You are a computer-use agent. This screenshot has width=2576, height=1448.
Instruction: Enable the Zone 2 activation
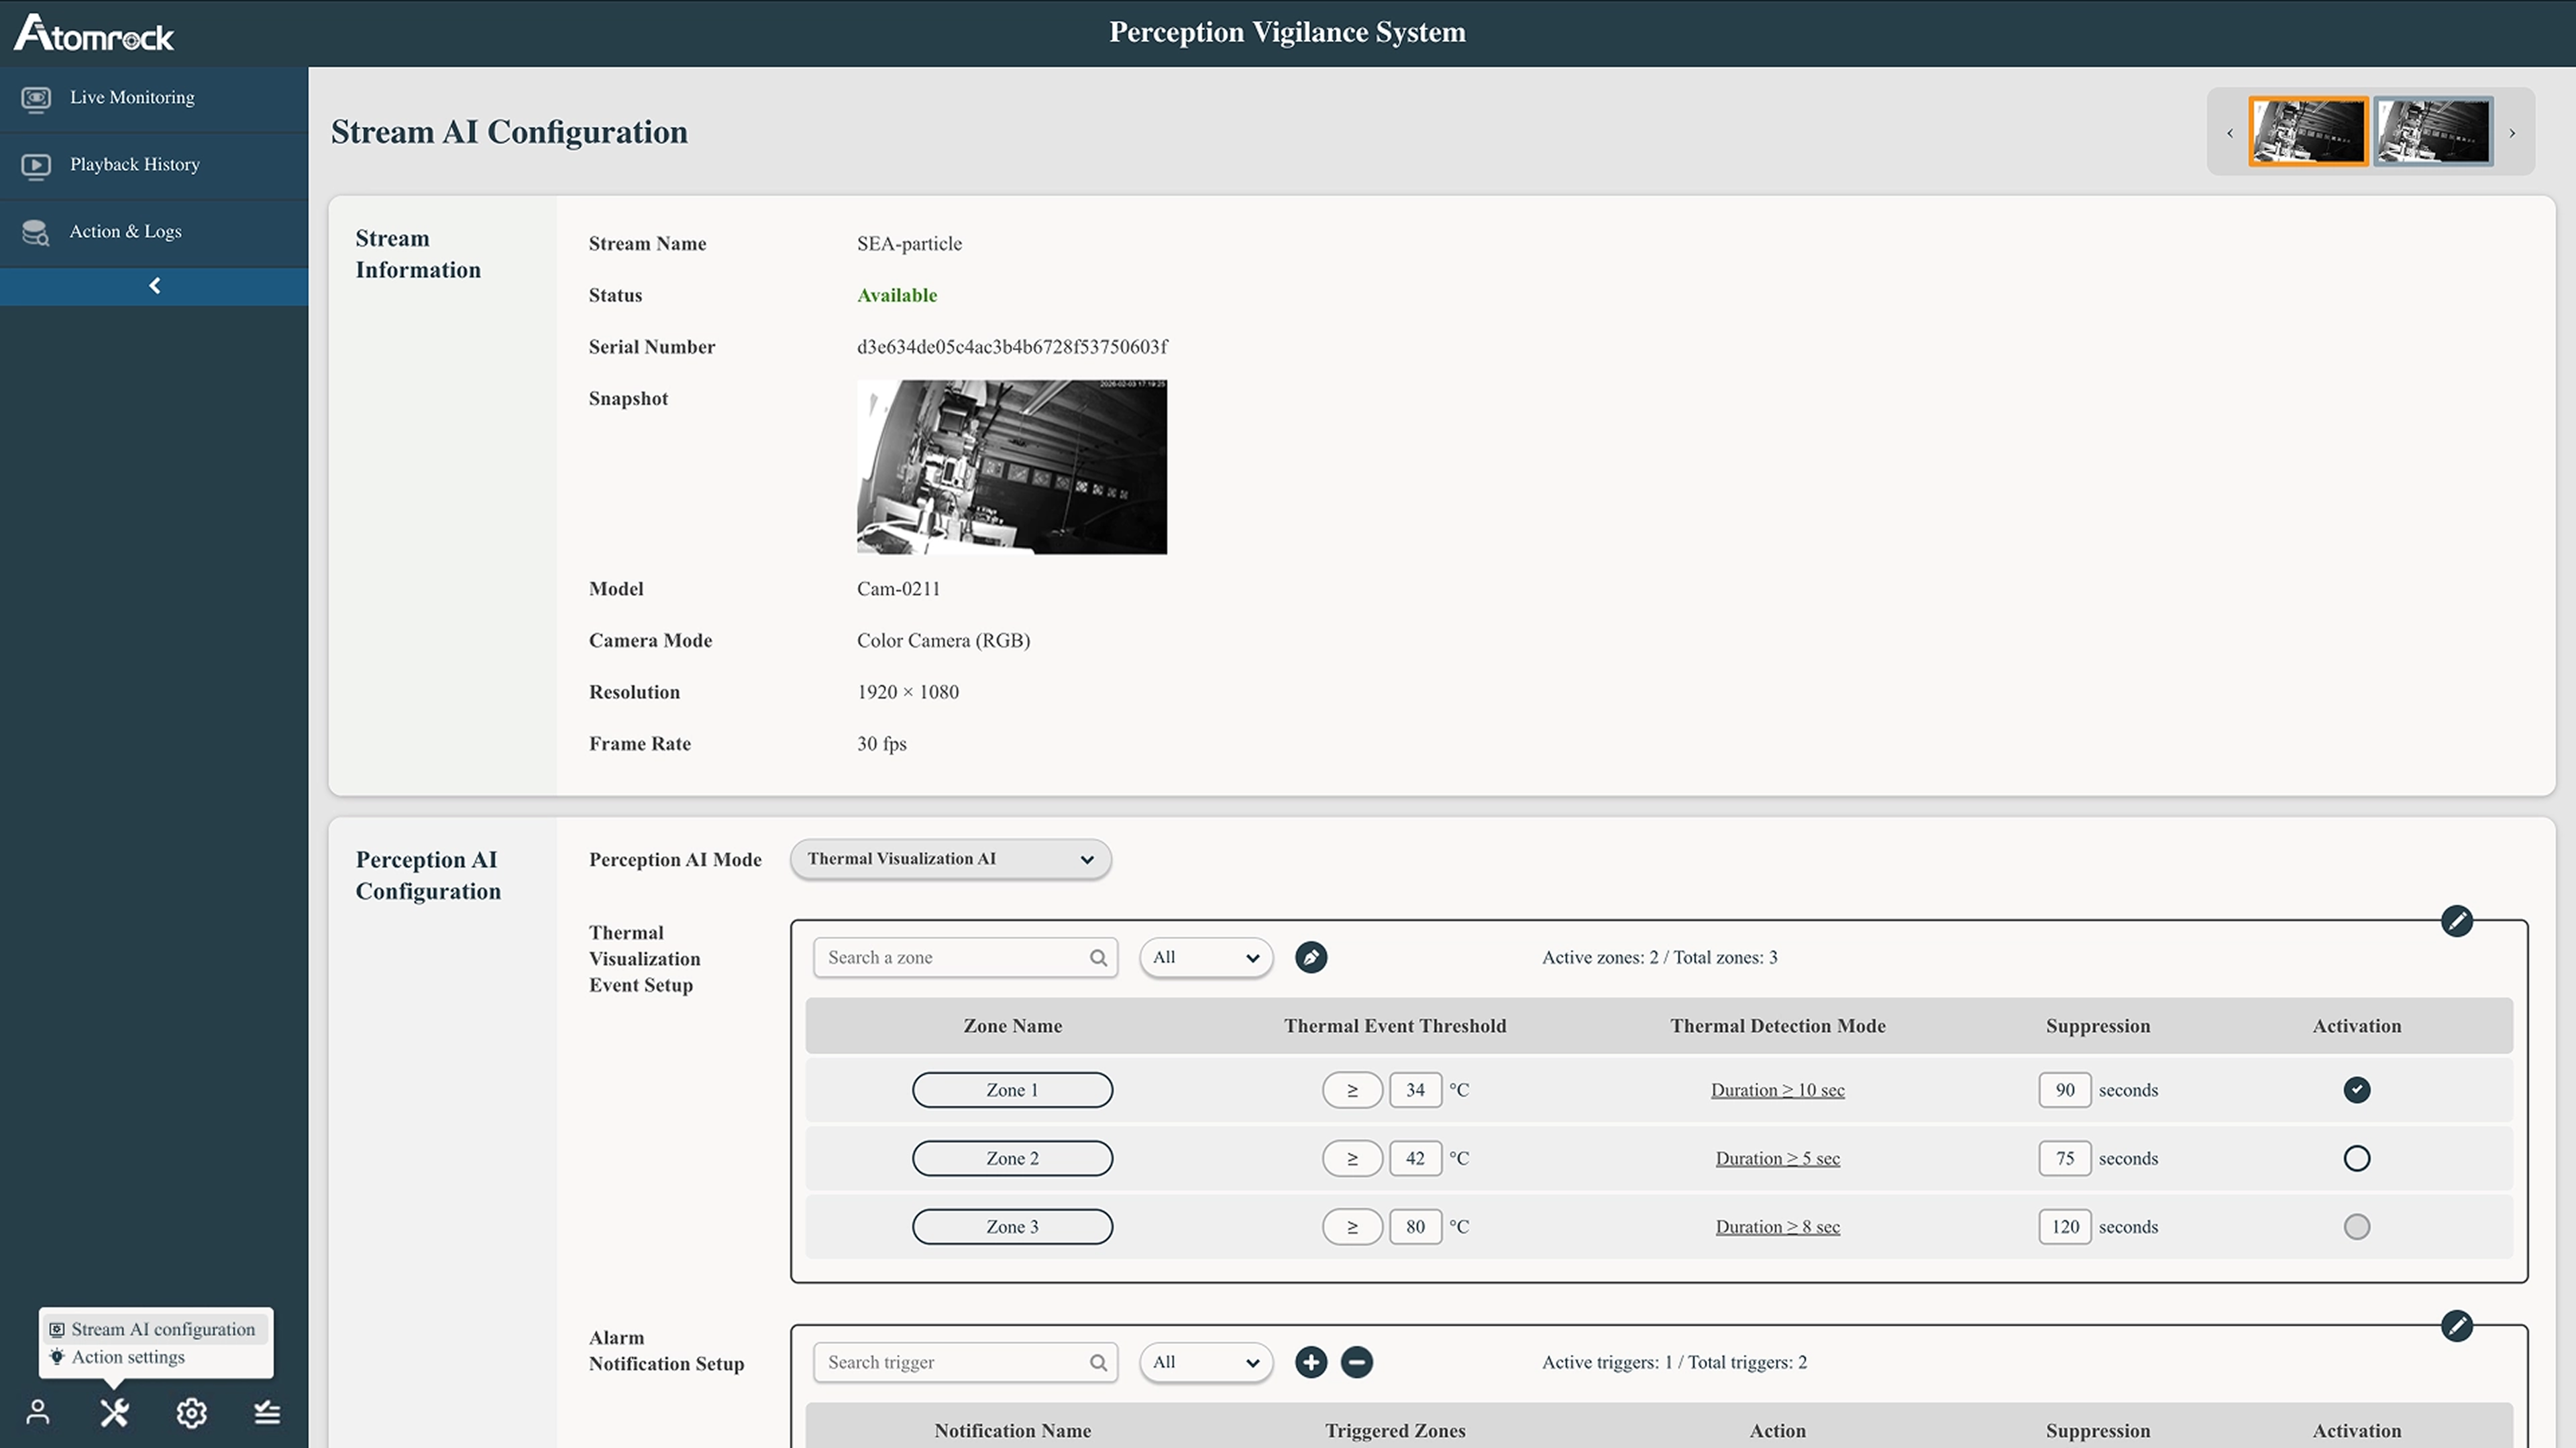tap(2356, 1158)
